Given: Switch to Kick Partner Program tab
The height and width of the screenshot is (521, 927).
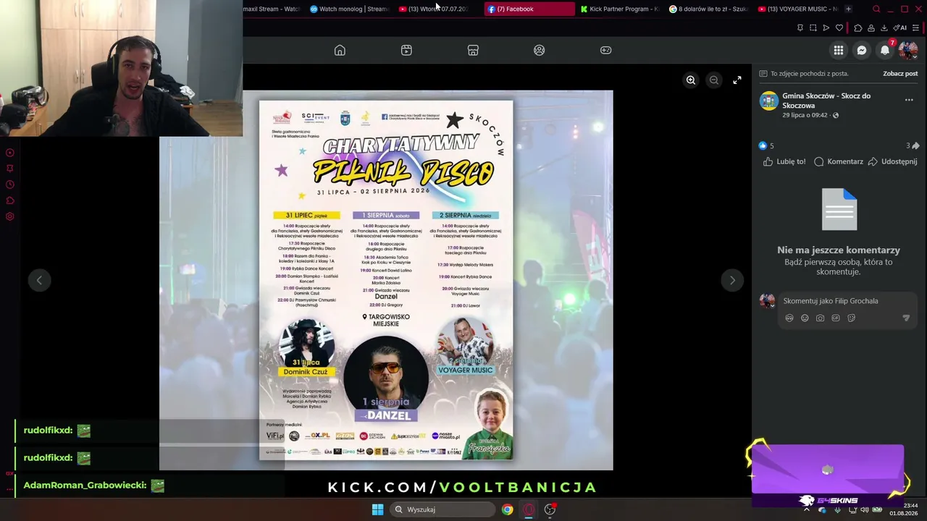Looking at the screenshot, I should tap(620, 9).
